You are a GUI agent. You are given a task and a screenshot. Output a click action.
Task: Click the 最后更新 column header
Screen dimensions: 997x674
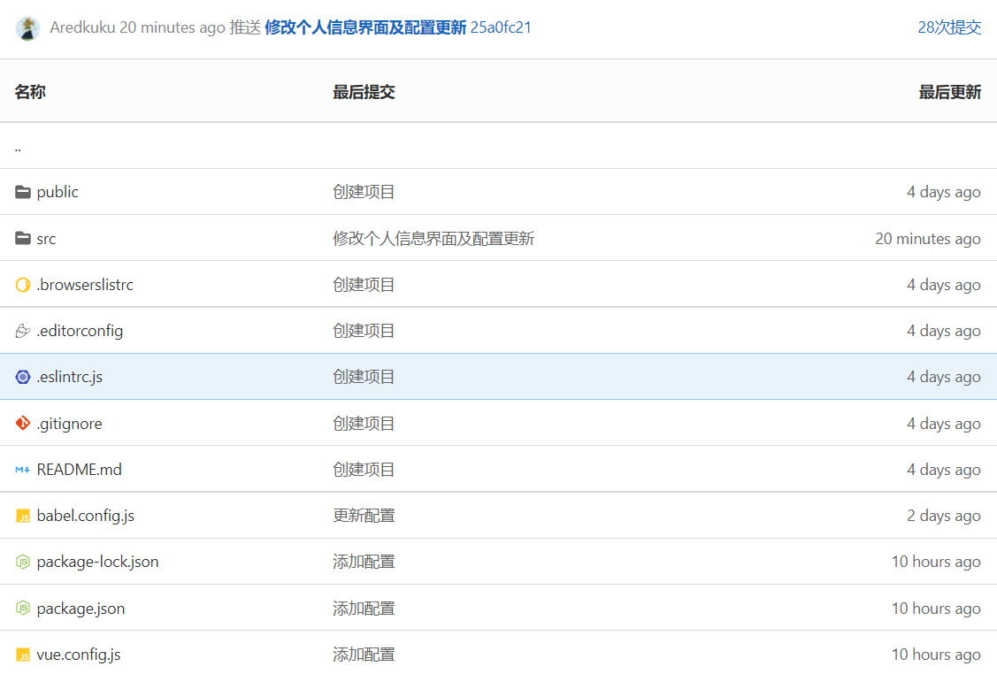click(x=950, y=92)
